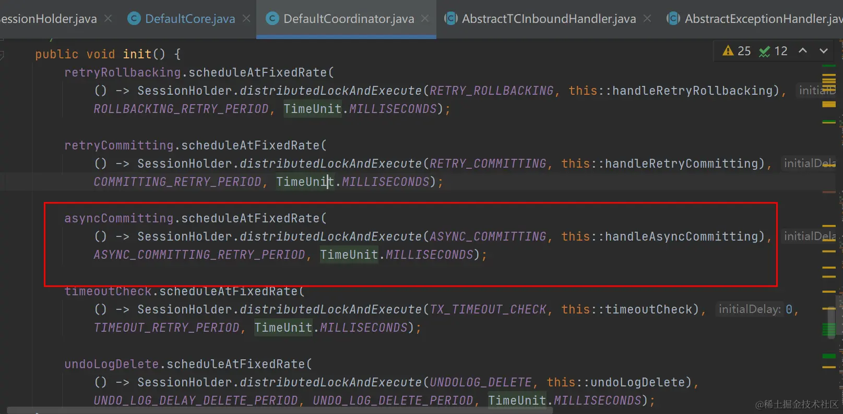This screenshot has height=414, width=843.
Task: Click the AbstractTCInboundHandler.java abstract class icon
Action: pyautogui.click(x=451, y=19)
